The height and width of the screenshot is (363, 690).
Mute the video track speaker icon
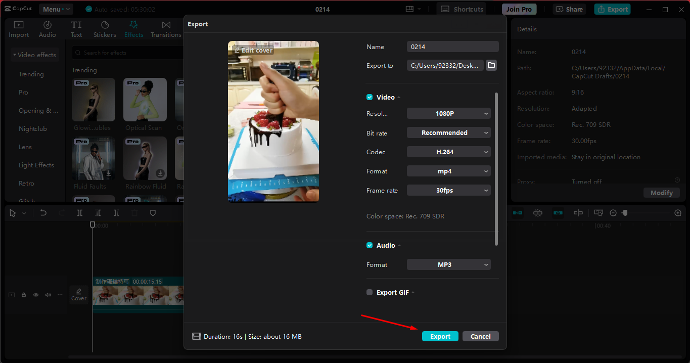[48, 295]
